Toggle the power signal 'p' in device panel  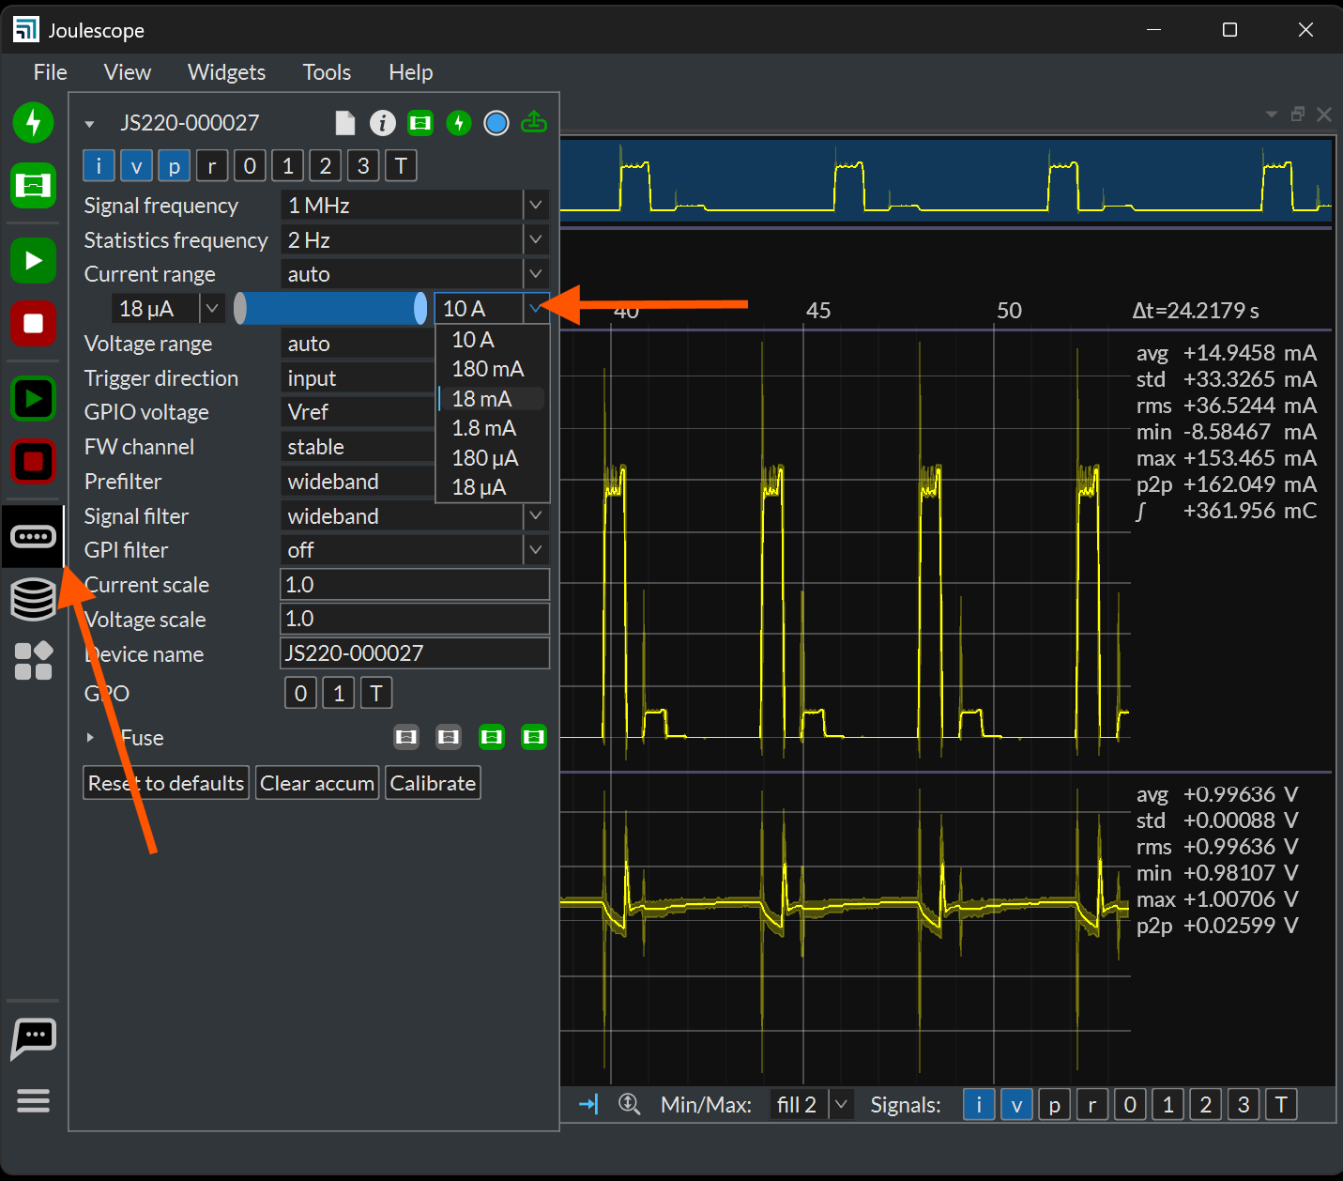[174, 166]
